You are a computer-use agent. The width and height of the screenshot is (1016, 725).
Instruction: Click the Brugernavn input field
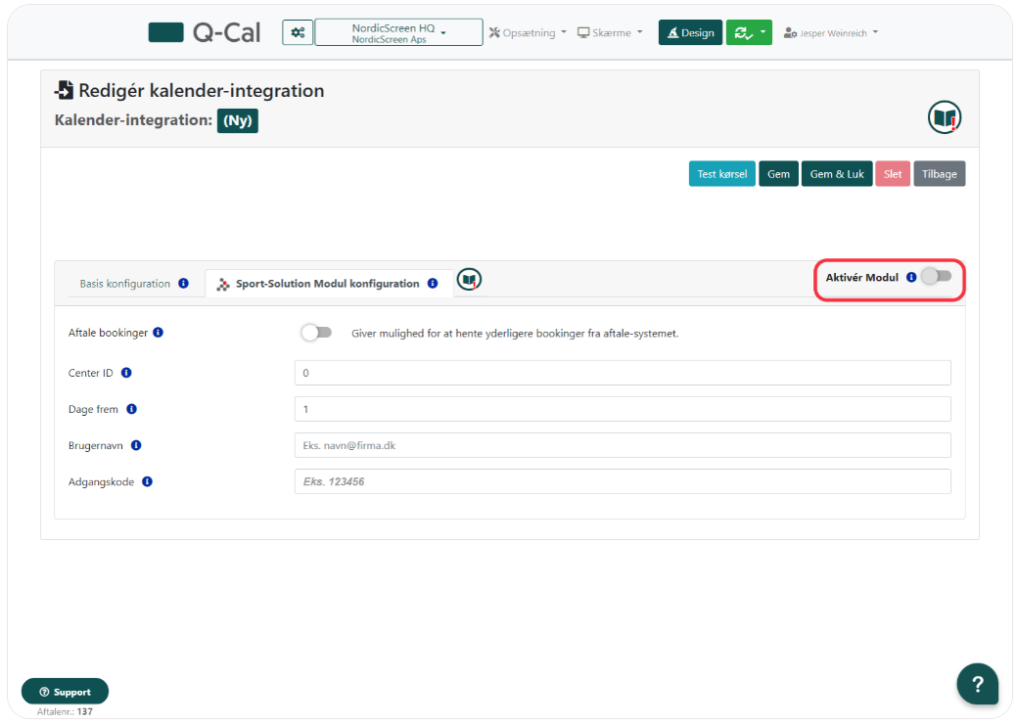623,445
